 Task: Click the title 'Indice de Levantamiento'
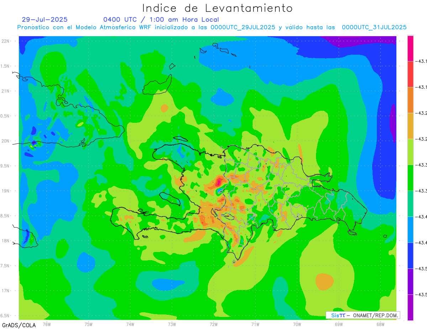(217, 8)
